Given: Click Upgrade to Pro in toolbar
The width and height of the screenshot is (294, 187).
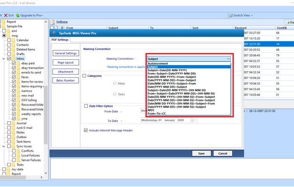Looking at the screenshot, I should (x=29, y=15).
